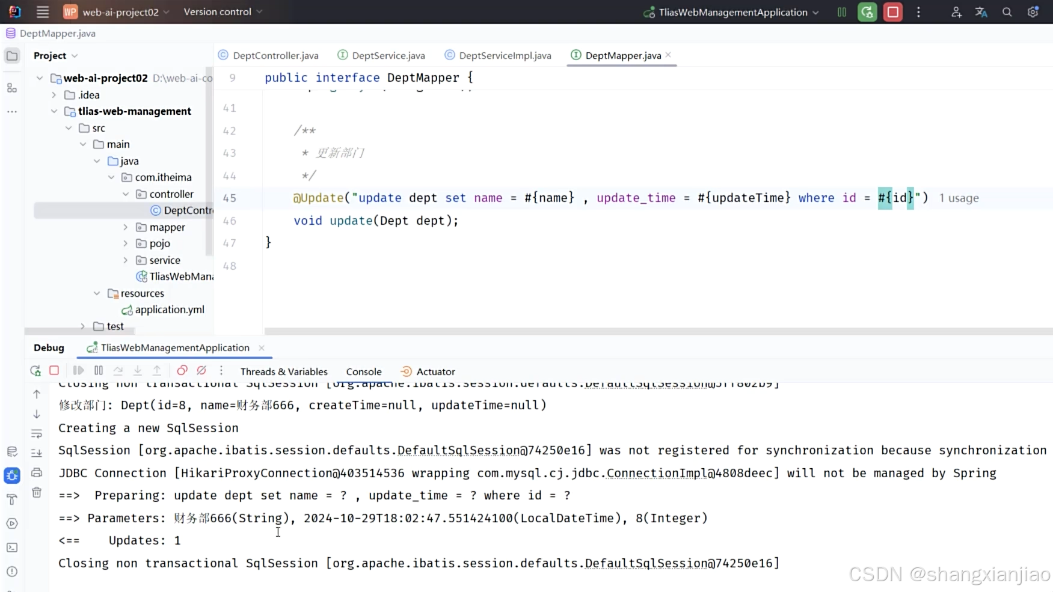The width and height of the screenshot is (1053, 592).
Task: Collapse the com.itheima package
Action: click(x=111, y=177)
